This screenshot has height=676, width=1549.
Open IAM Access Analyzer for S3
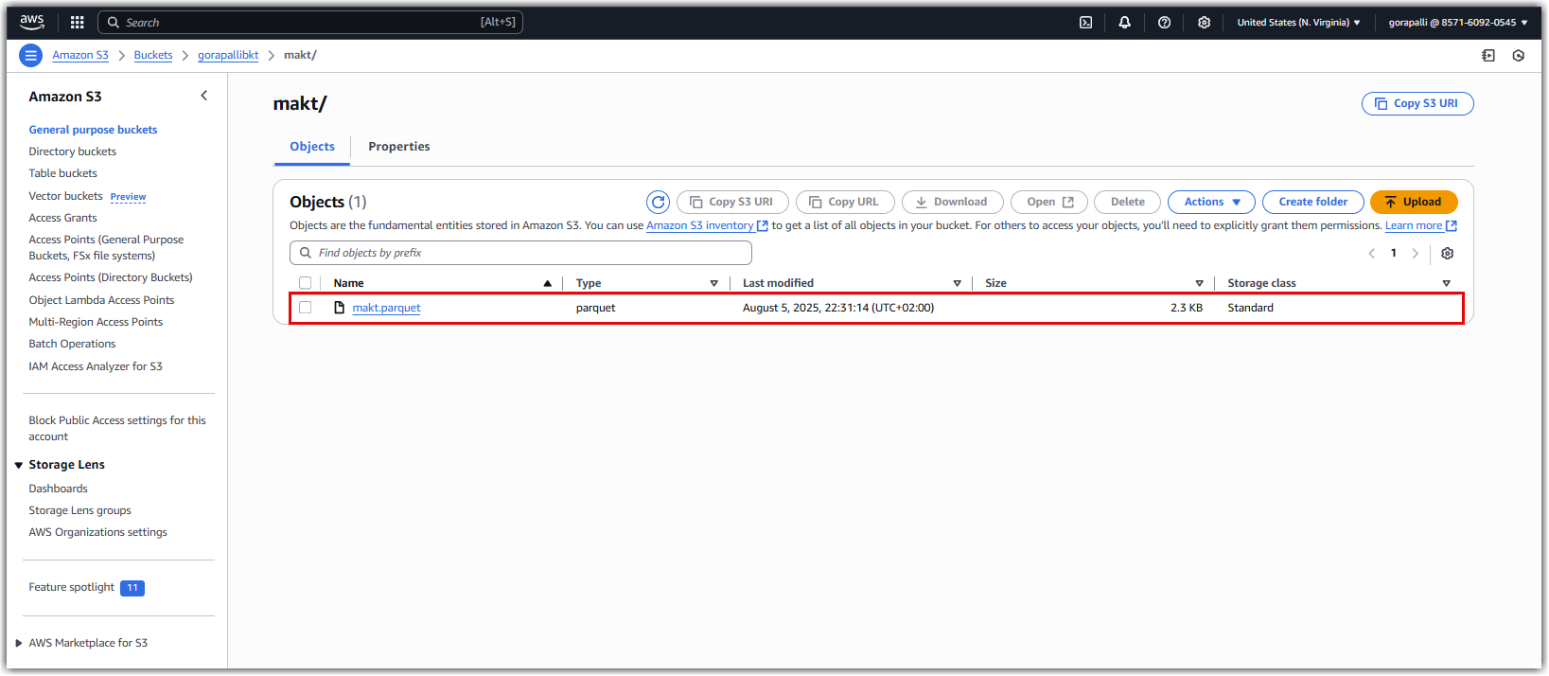click(96, 366)
